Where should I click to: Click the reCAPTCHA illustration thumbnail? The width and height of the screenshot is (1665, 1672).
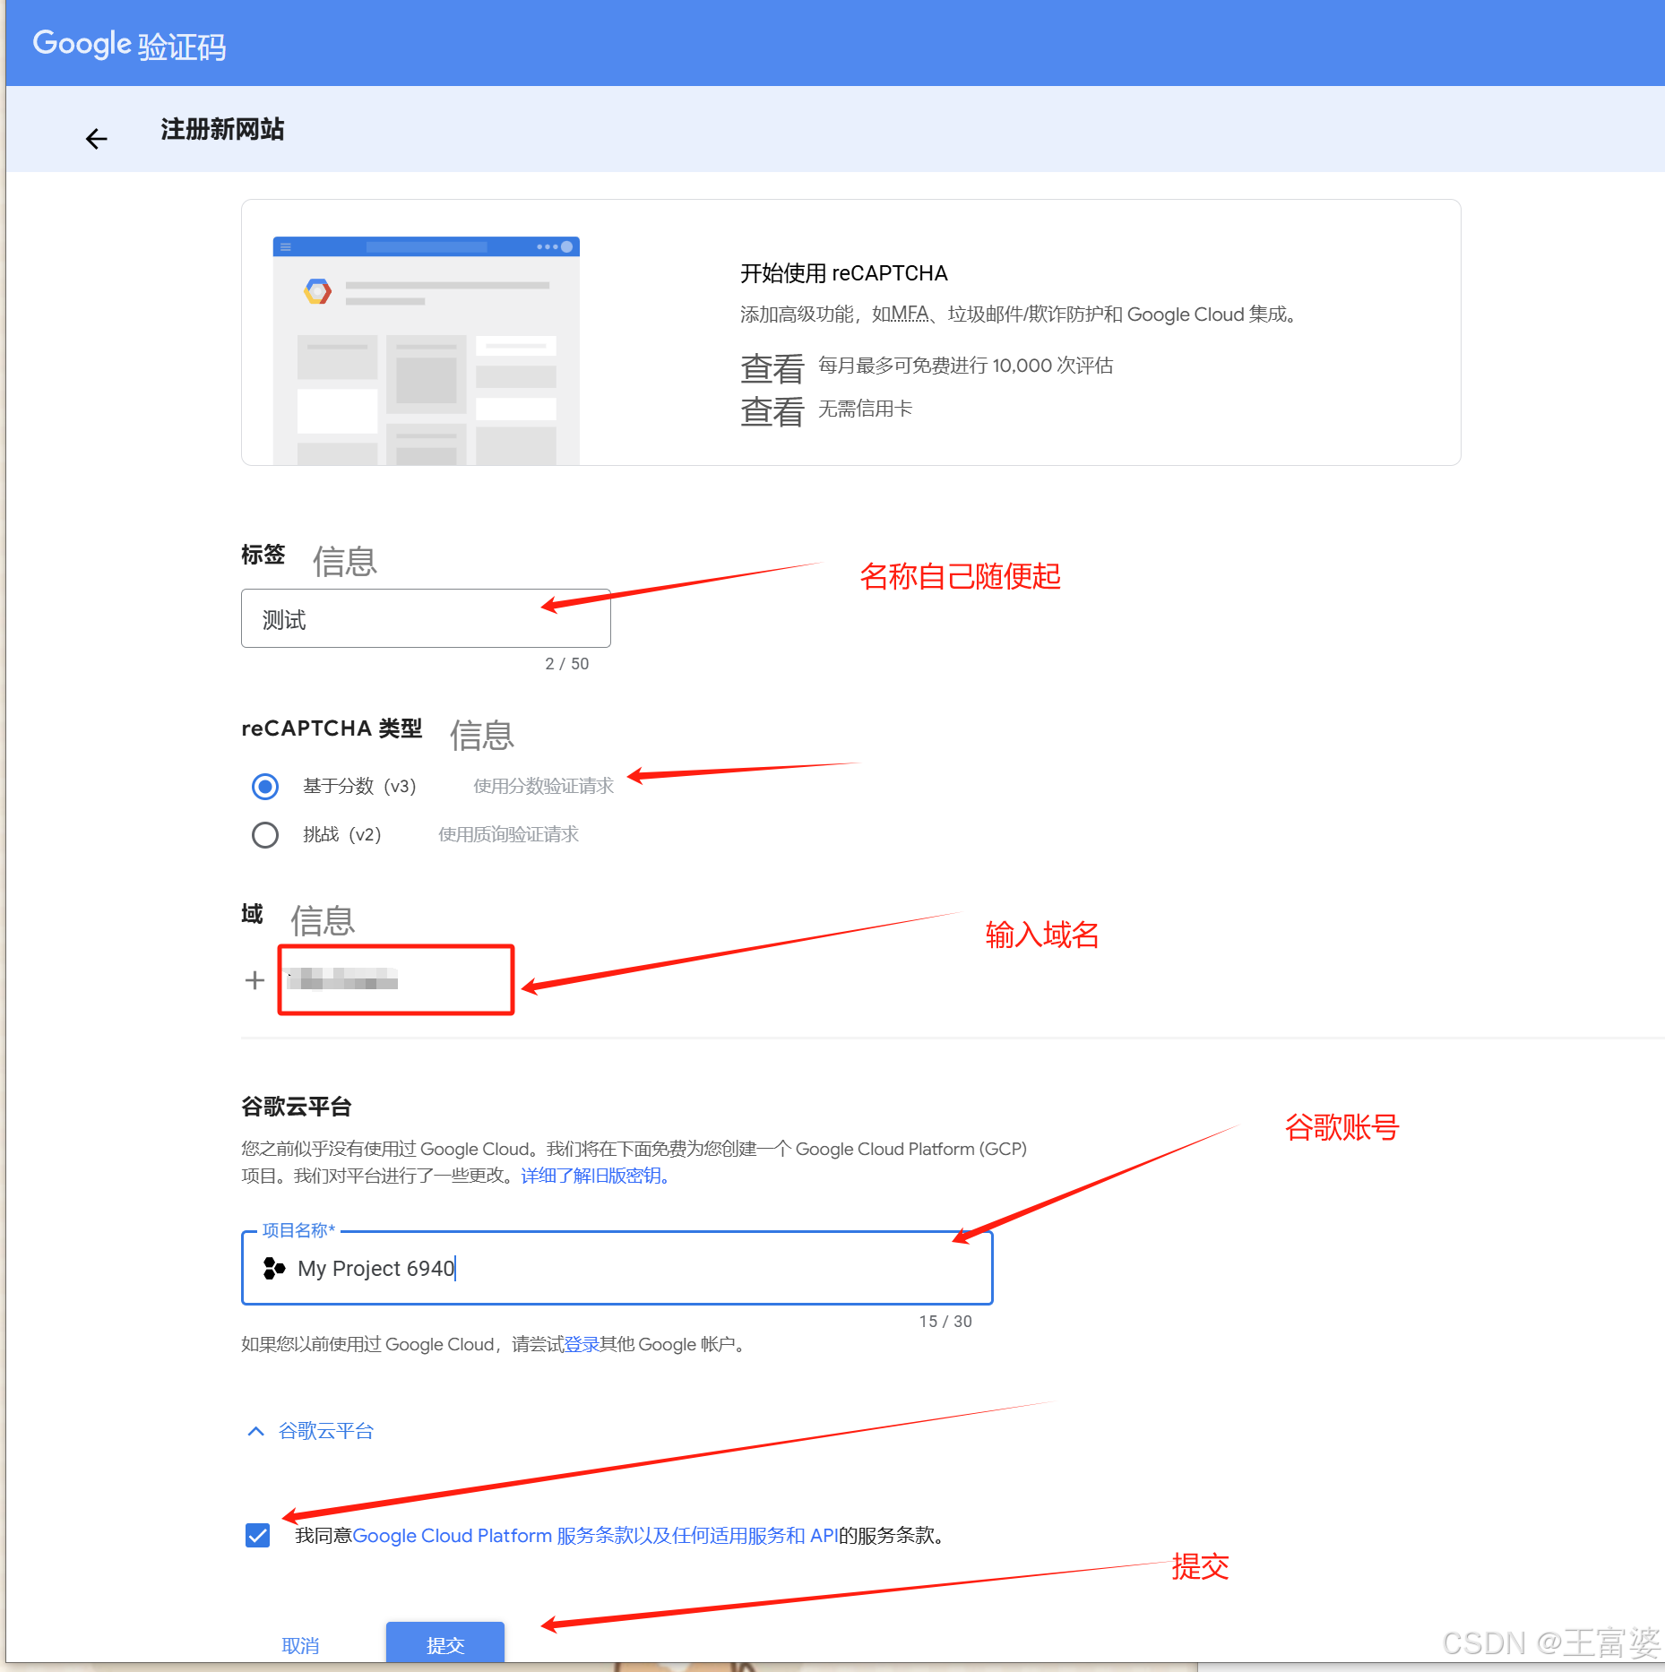click(427, 350)
